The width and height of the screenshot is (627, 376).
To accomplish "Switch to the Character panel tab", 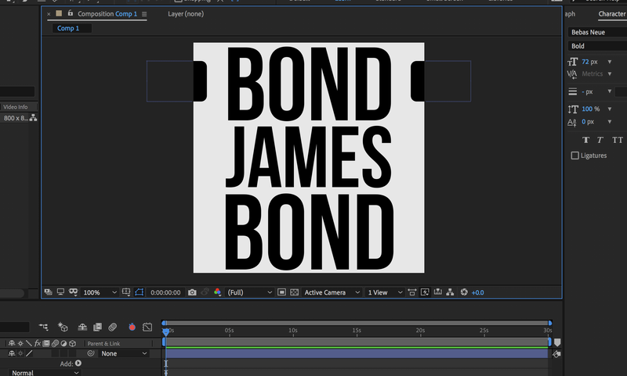I will coord(612,14).
